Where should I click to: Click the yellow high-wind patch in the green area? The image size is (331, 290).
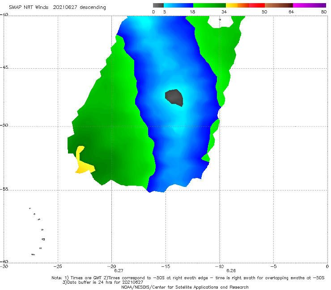click(85, 161)
